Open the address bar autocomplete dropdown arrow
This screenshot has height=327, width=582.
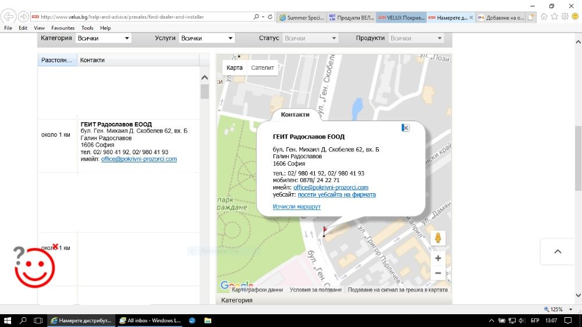coord(263,17)
